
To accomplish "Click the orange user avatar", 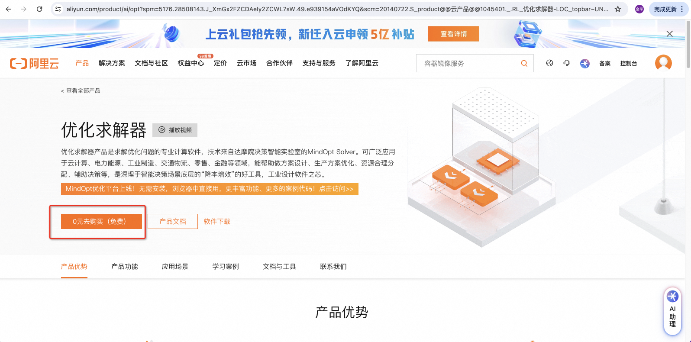I will pyautogui.click(x=663, y=63).
